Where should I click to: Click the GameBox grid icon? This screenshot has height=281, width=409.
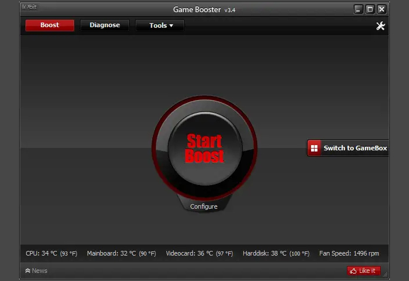click(x=315, y=148)
